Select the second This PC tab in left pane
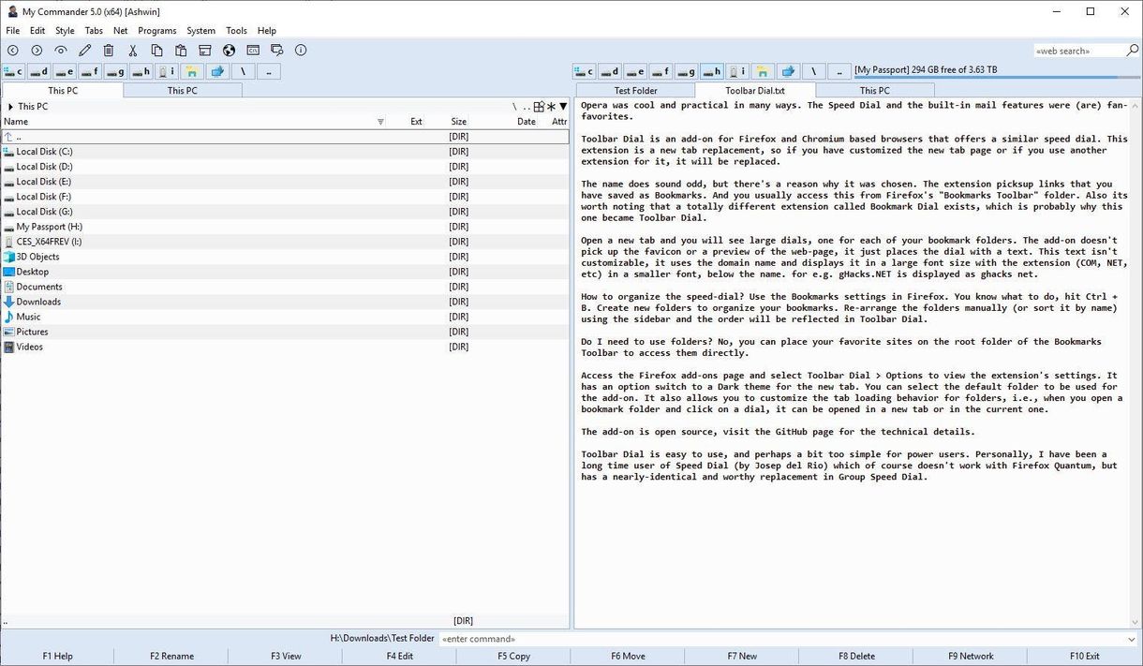 [x=183, y=91]
